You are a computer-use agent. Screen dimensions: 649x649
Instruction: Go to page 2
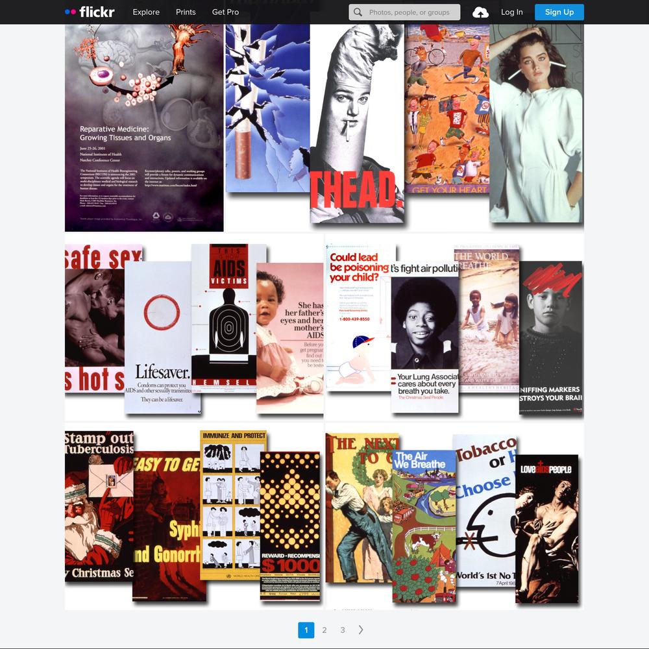point(324,630)
